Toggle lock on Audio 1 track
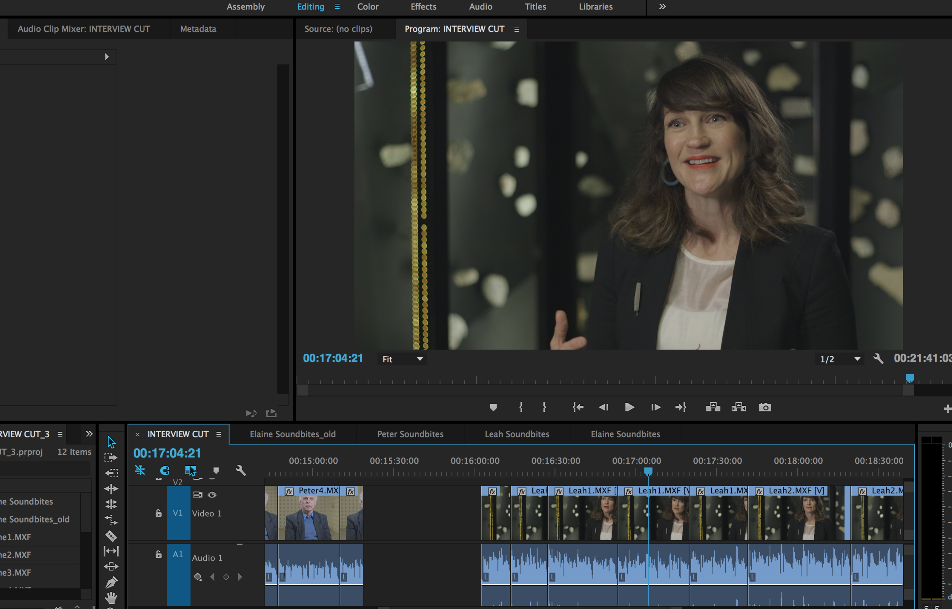Viewport: 952px width, 609px height. pos(158,555)
